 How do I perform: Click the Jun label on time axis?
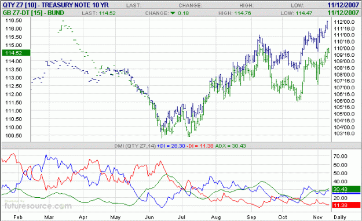coord(149,217)
